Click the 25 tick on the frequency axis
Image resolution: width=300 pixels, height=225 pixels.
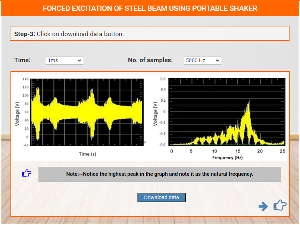[282, 151]
